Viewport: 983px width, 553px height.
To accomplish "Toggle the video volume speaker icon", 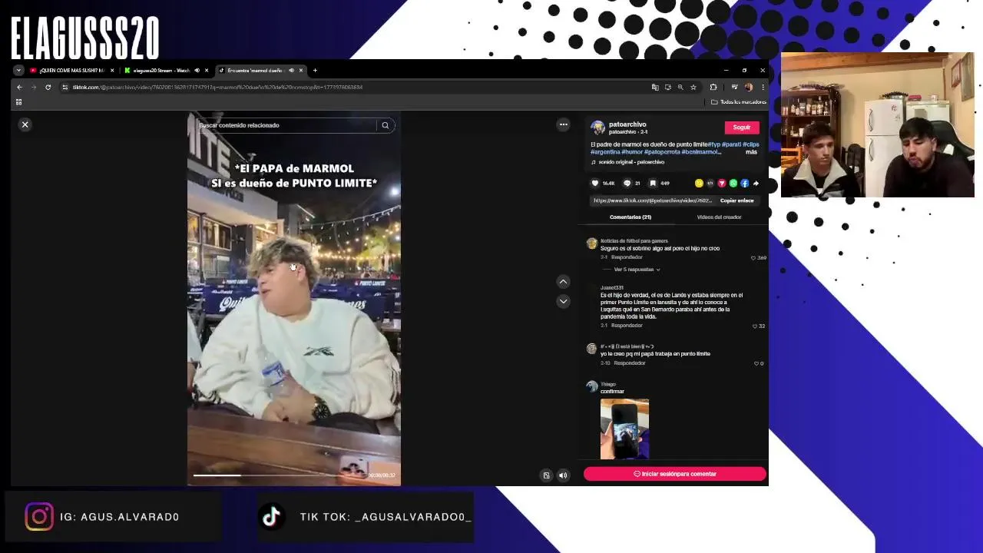I will click(x=563, y=475).
